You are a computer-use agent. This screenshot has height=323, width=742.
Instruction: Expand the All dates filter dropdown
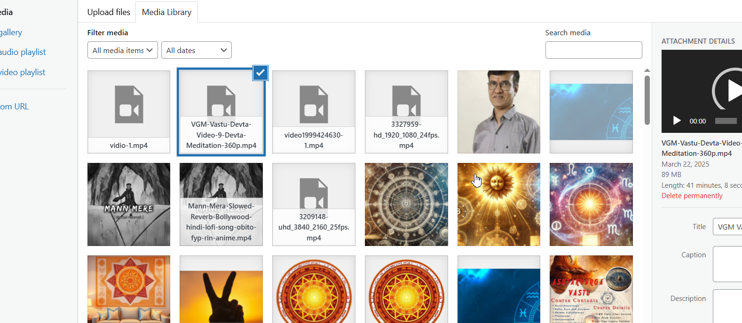click(x=196, y=50)
